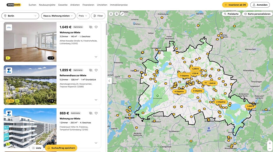Screen dimensions: 273x152
Task: Click the listings panel scrollbar
Action: [106, 29]
